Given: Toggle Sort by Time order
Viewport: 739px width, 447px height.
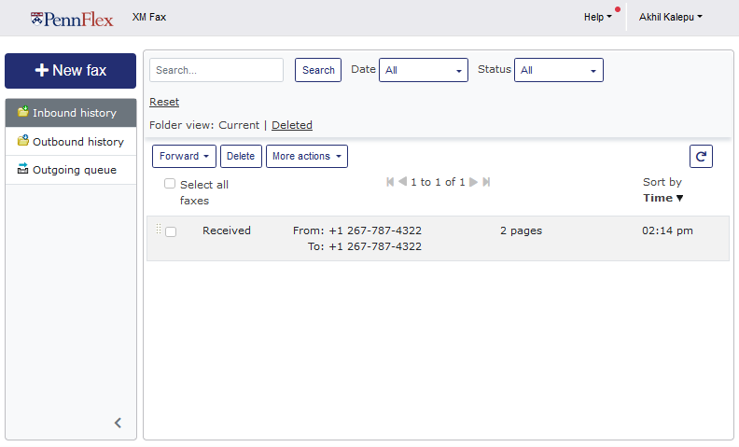Looking at the screenshot, I should 663,198.
